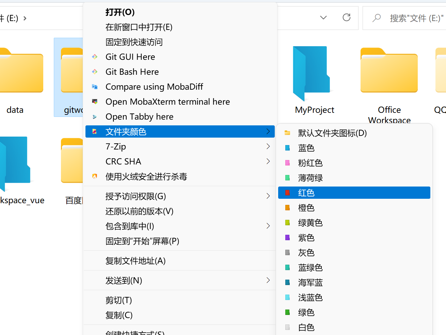Click the Open Tabby here icon

tap(95, 117)
